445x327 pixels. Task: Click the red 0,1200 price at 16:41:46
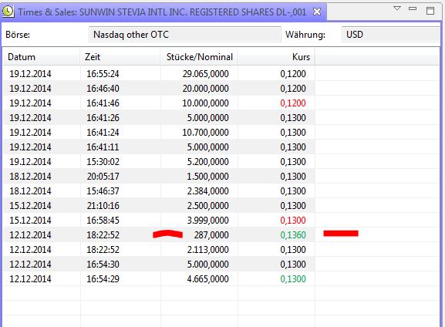(293, 103)
